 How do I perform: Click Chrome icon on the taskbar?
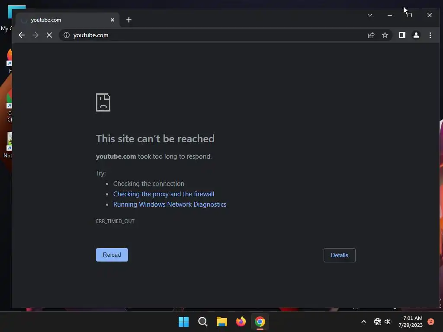(x=260, y=322)
